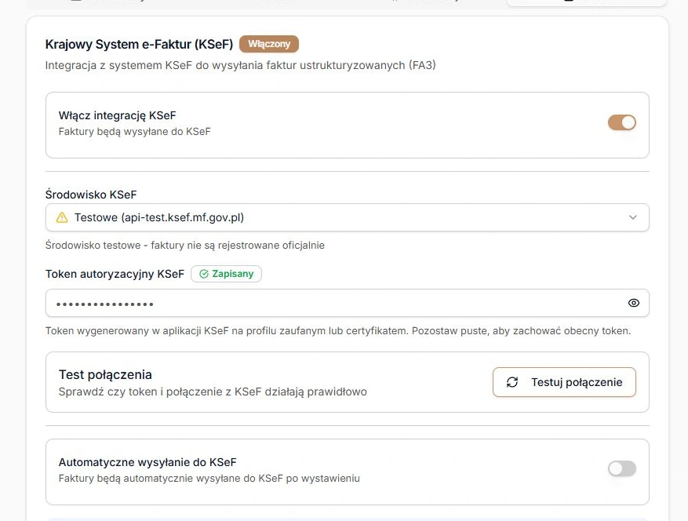Click the Token autoryzacyjny KSeF password field
The width and height of the screenshot is (688, 521).
click(x=347, y=303)
